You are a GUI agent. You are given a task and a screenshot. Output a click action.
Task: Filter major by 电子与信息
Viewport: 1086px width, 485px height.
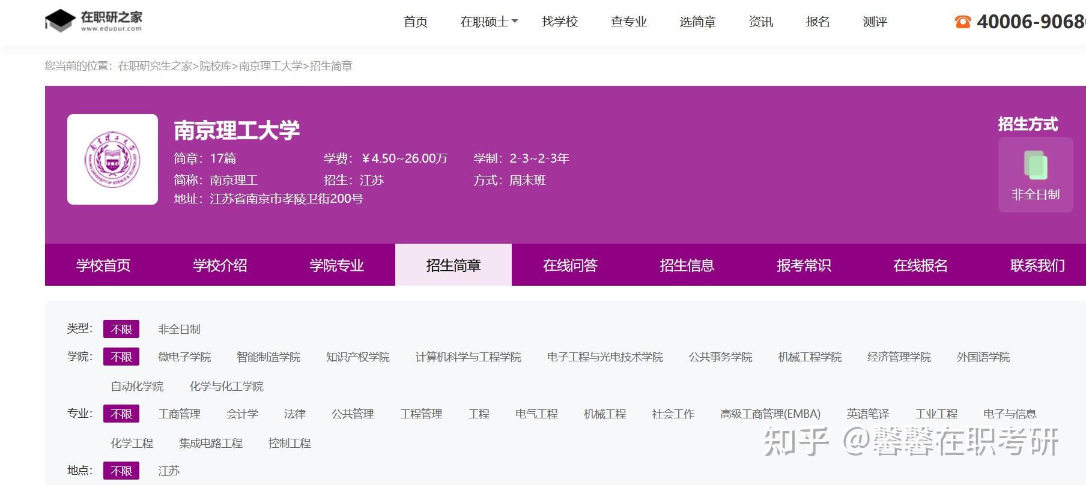click(x=1010, y=414)
